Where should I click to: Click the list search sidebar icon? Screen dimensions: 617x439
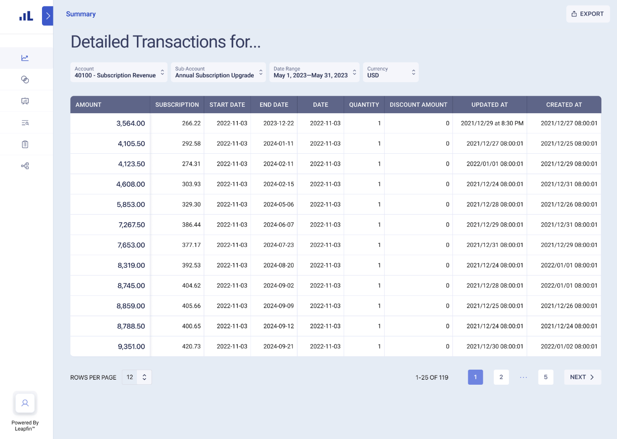pyautogui.click(x=25, y=123)
